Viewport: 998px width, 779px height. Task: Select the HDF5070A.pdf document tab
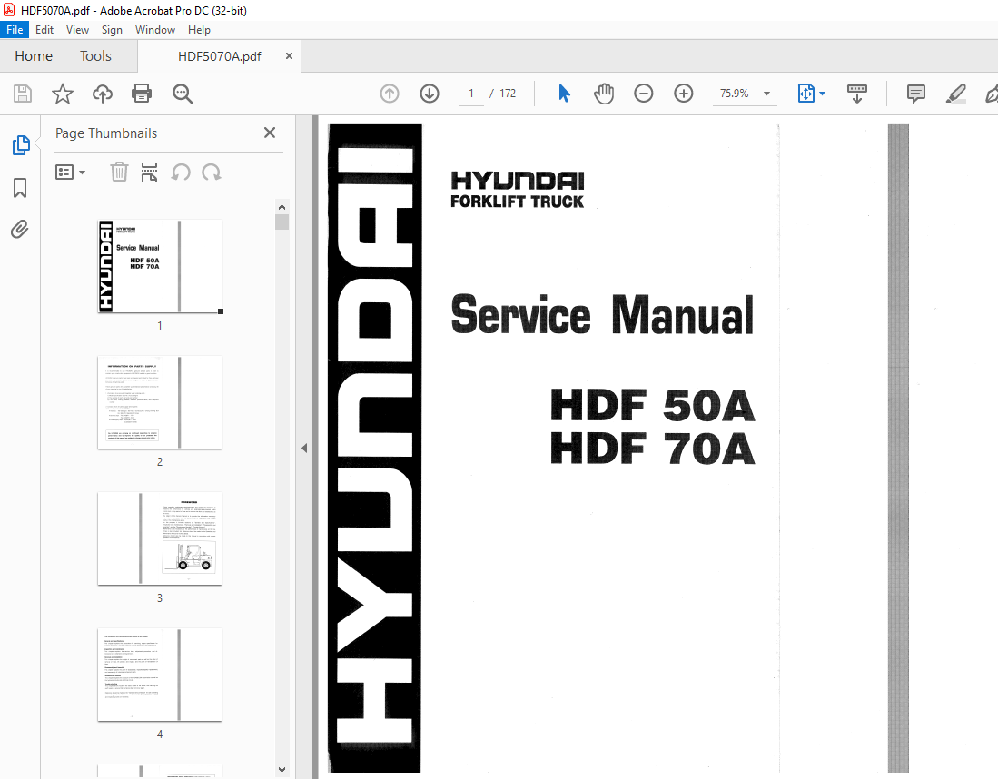[x=220, y=56]
